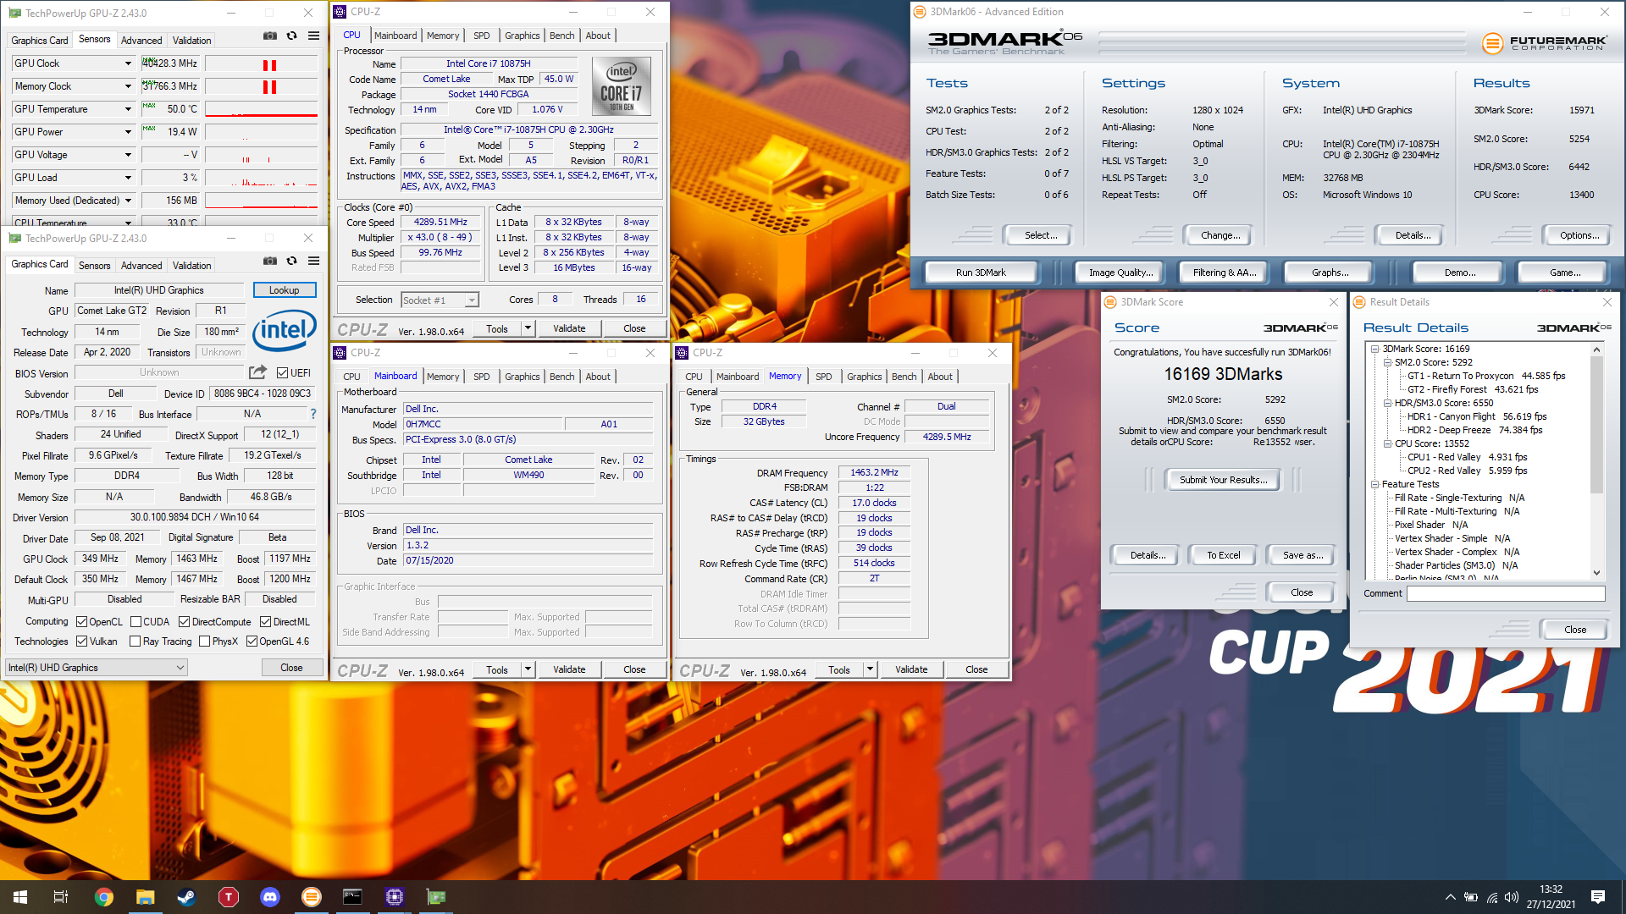Open Task View from the taskbar
The image size is (1626, 914).
coord(61,897)
